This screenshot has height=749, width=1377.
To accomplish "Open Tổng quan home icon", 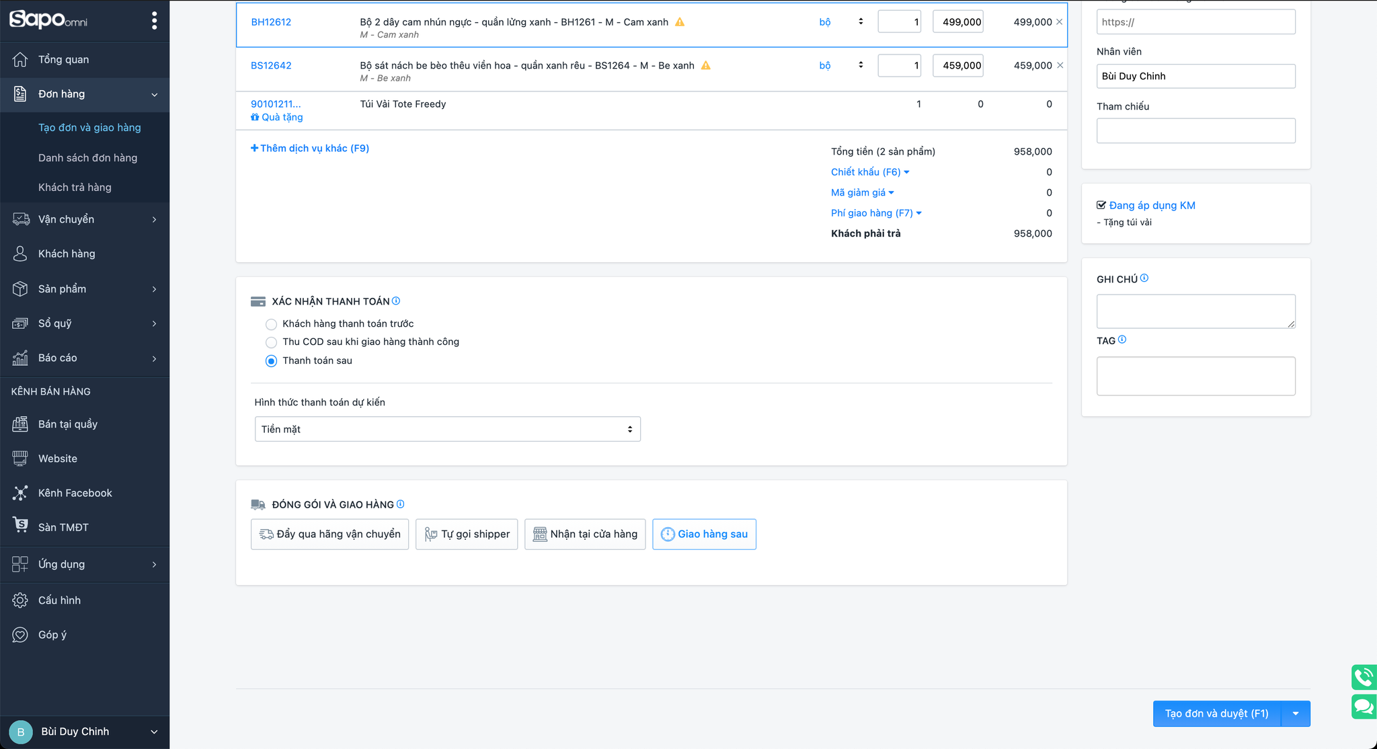I will (20, 59).
